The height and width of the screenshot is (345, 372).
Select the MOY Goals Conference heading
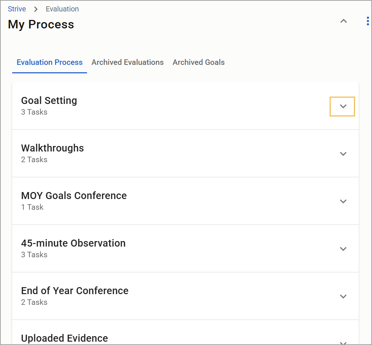74,196
